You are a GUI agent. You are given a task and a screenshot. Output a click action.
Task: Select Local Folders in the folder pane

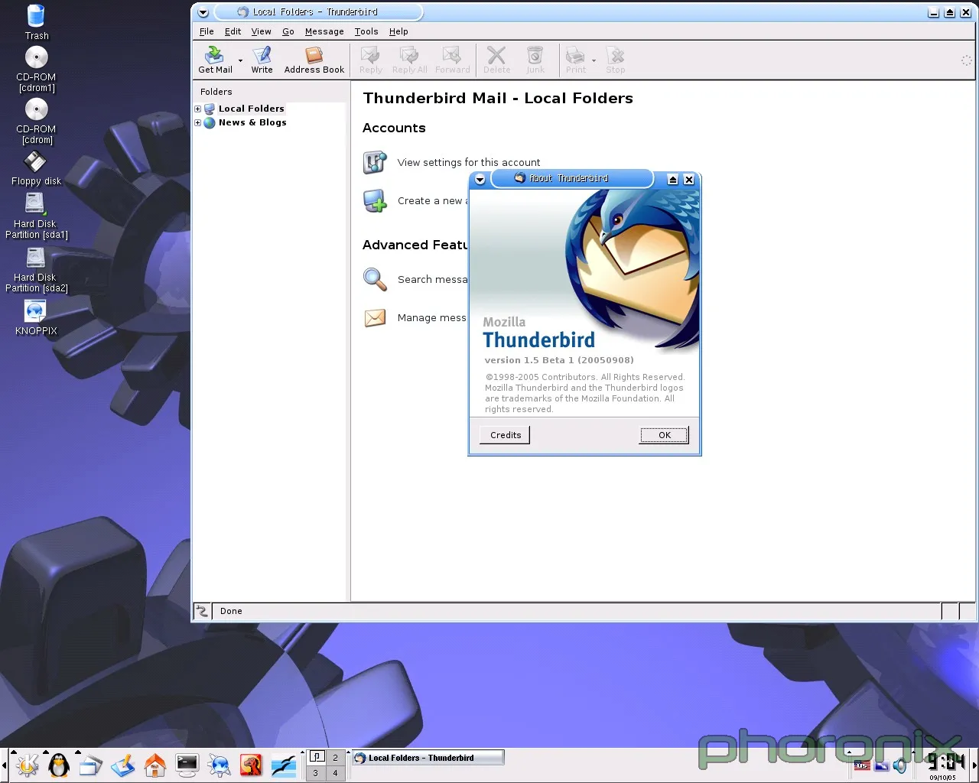point(251,109)
